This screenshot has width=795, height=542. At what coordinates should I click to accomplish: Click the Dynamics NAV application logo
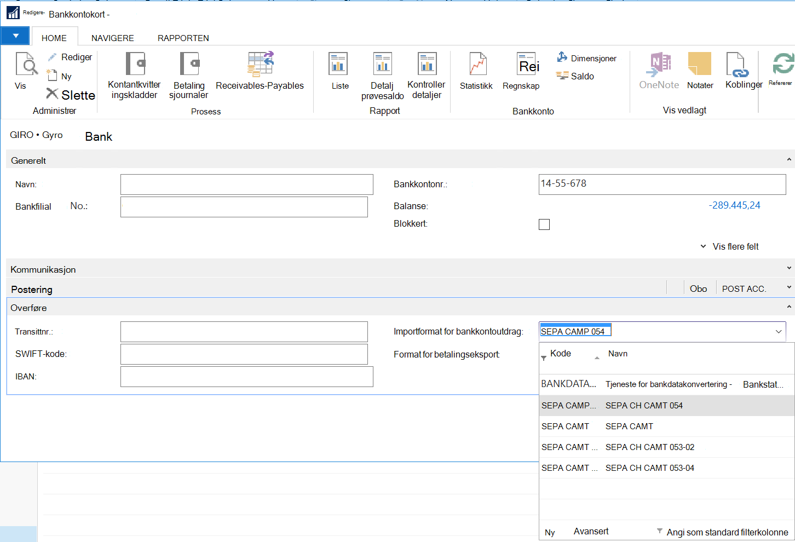[13, 13]
